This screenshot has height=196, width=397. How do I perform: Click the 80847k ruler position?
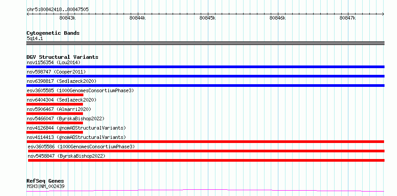click(x=347, y=18)
